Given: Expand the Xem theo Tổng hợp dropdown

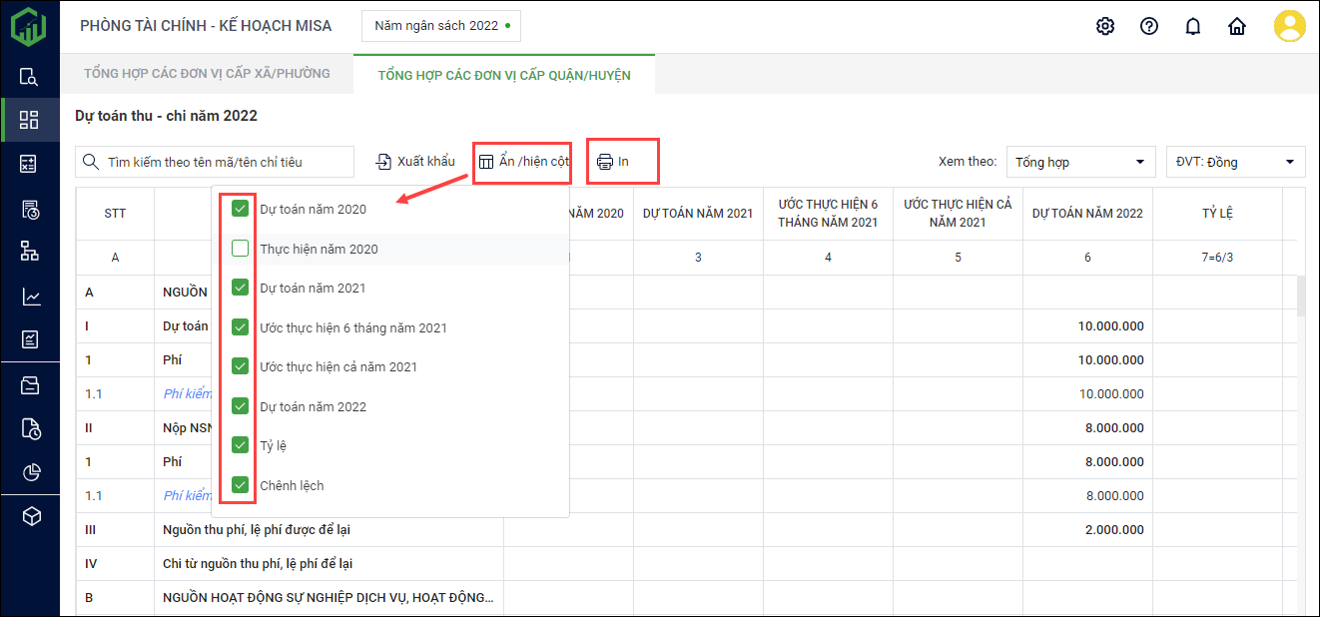Looking at the screenshot, I should pos(1079,162).
